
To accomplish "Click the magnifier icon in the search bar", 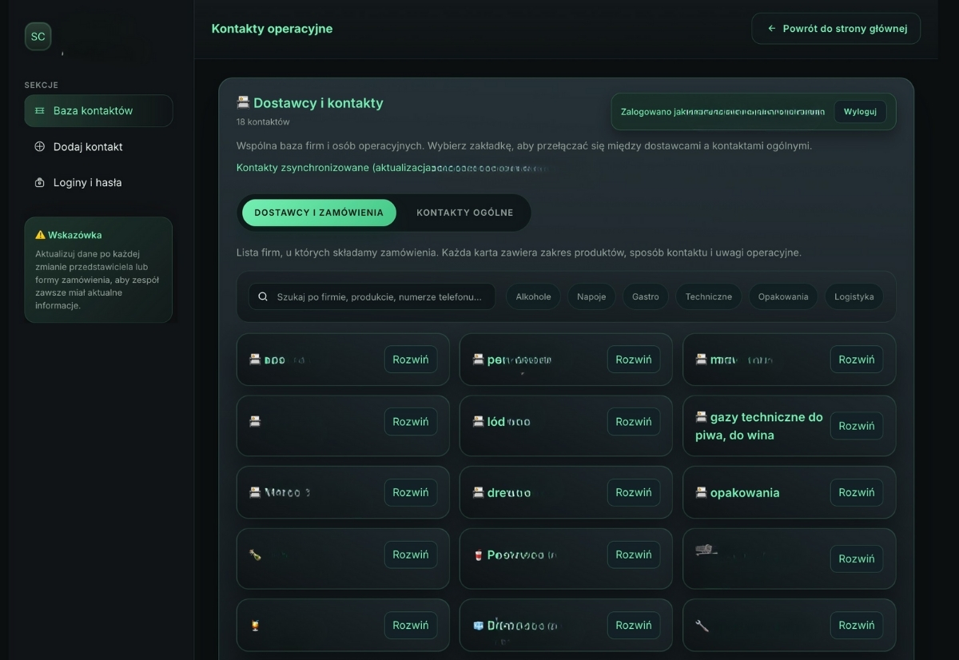I will click(262, 296).
